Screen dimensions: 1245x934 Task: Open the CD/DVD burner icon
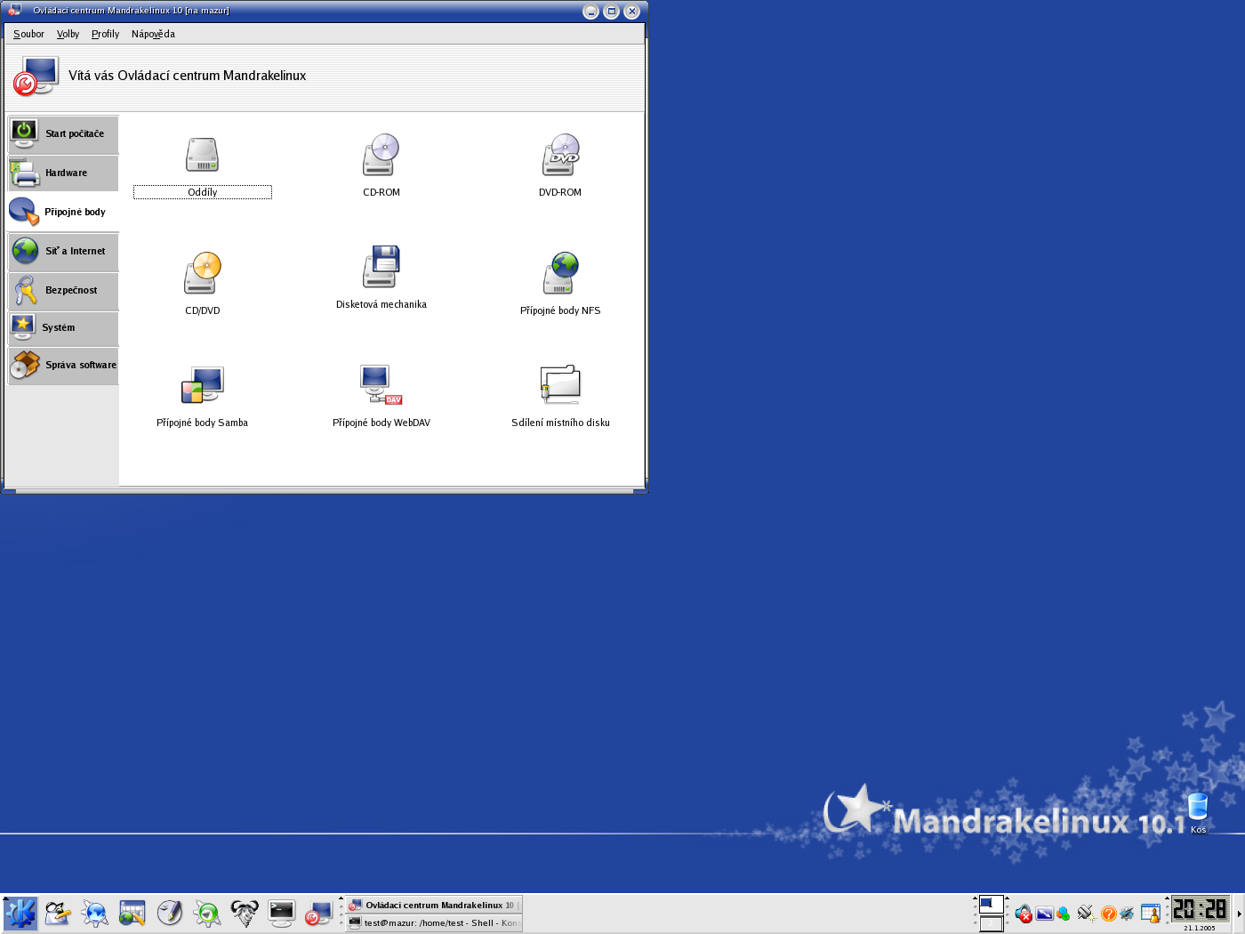point(203,273)
